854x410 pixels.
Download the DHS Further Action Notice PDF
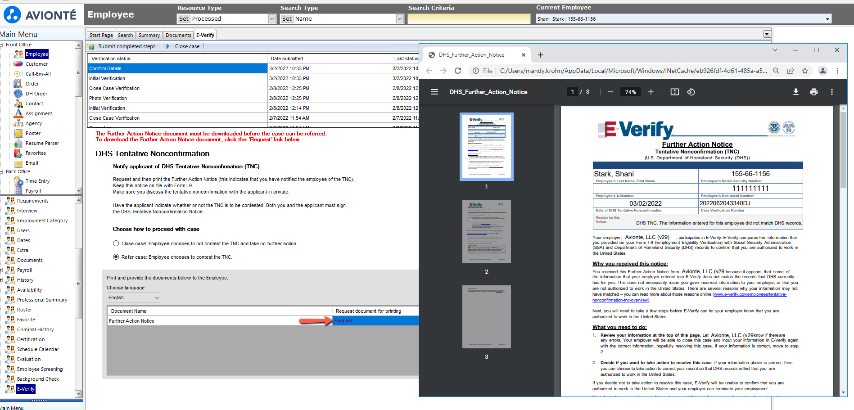click(796, 92)
